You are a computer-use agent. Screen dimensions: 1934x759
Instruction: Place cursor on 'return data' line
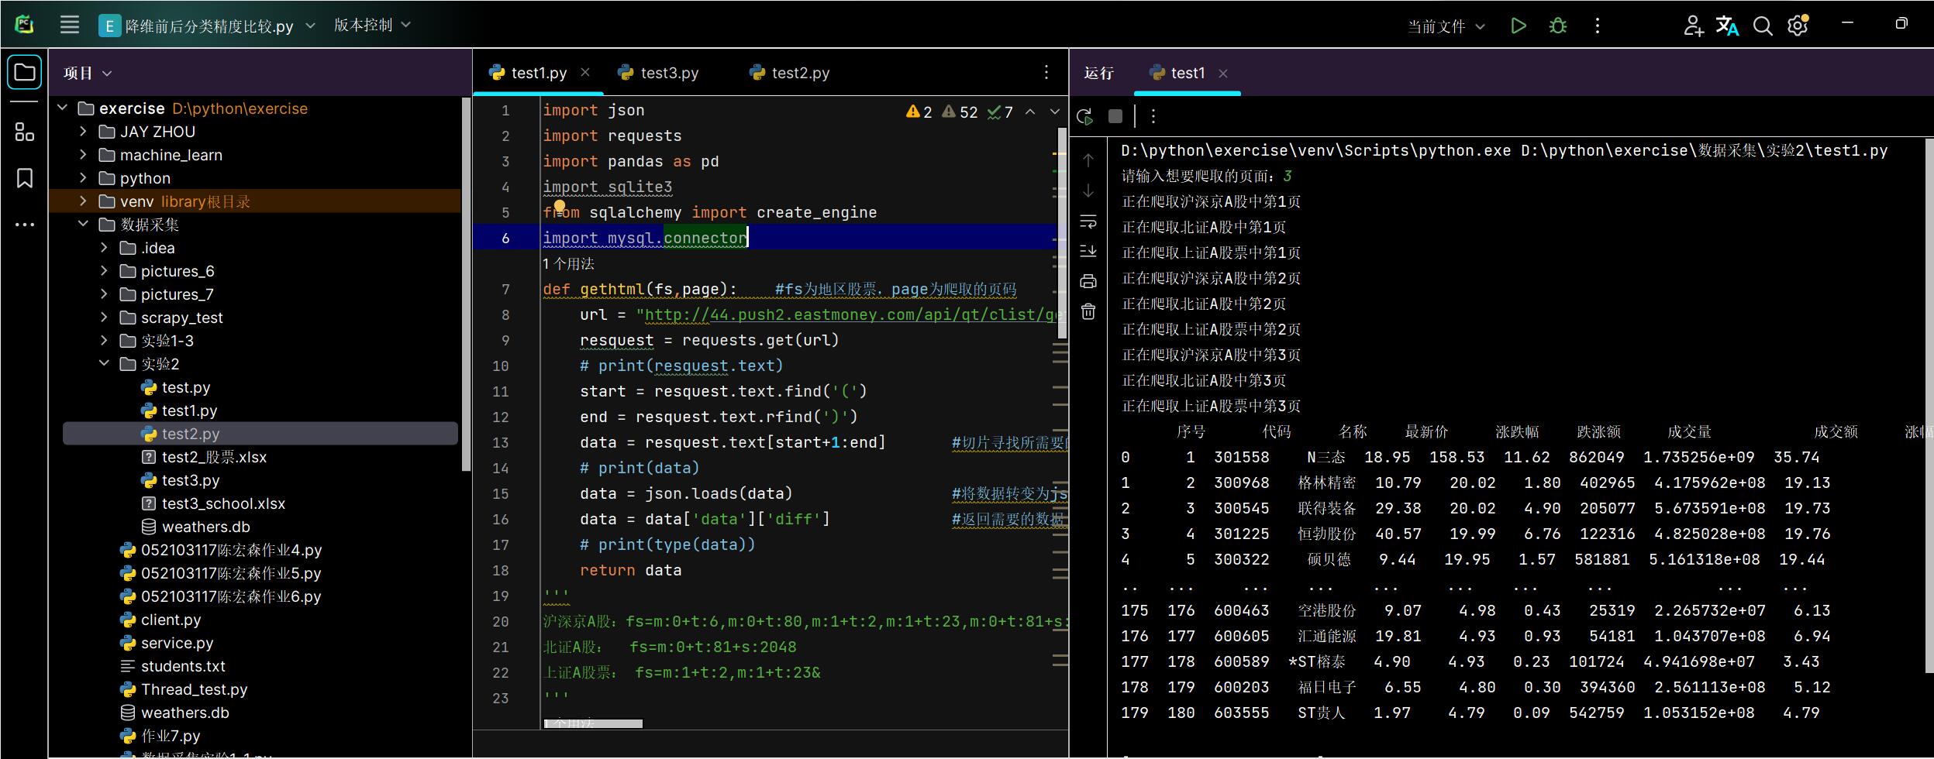pos(630,570)
